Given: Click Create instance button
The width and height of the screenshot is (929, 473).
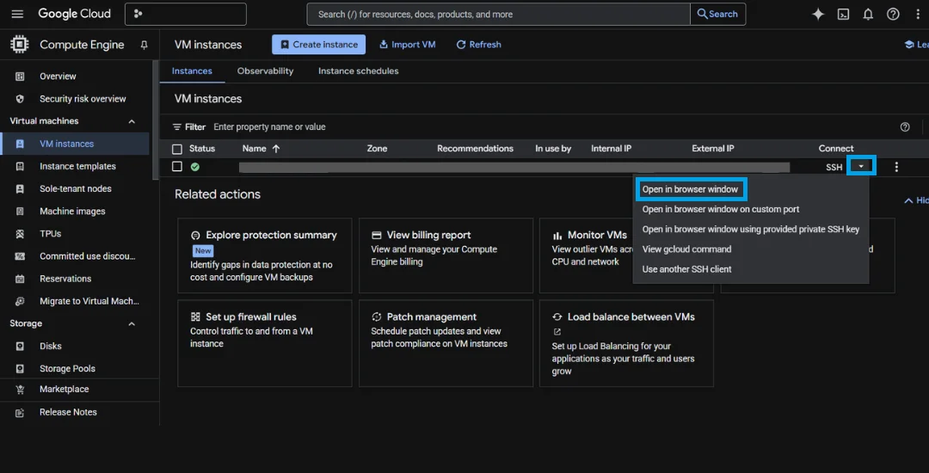Looking at the screenshot, I should point(319,45).
